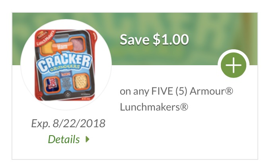Screen dimensions: 265x167
Task: Select the Lunchmakers product thumbnail
Action: 66,65
